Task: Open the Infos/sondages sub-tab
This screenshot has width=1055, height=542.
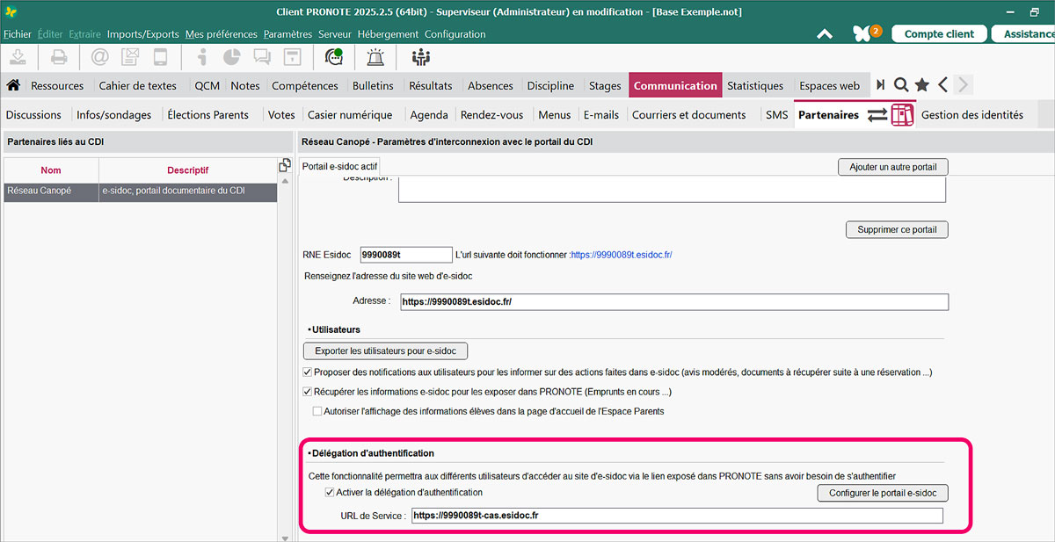Action: coord(114,115)
